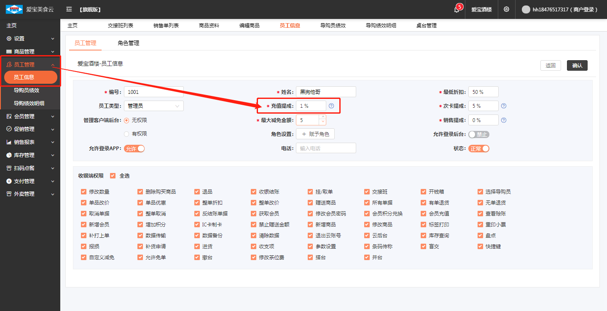Screen dimensions: 607x311
Task: Open the 商品资料 tab
Action: 209,26
